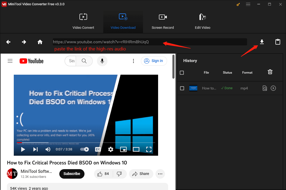Click the history item video thumbnail

pos(193,88)
